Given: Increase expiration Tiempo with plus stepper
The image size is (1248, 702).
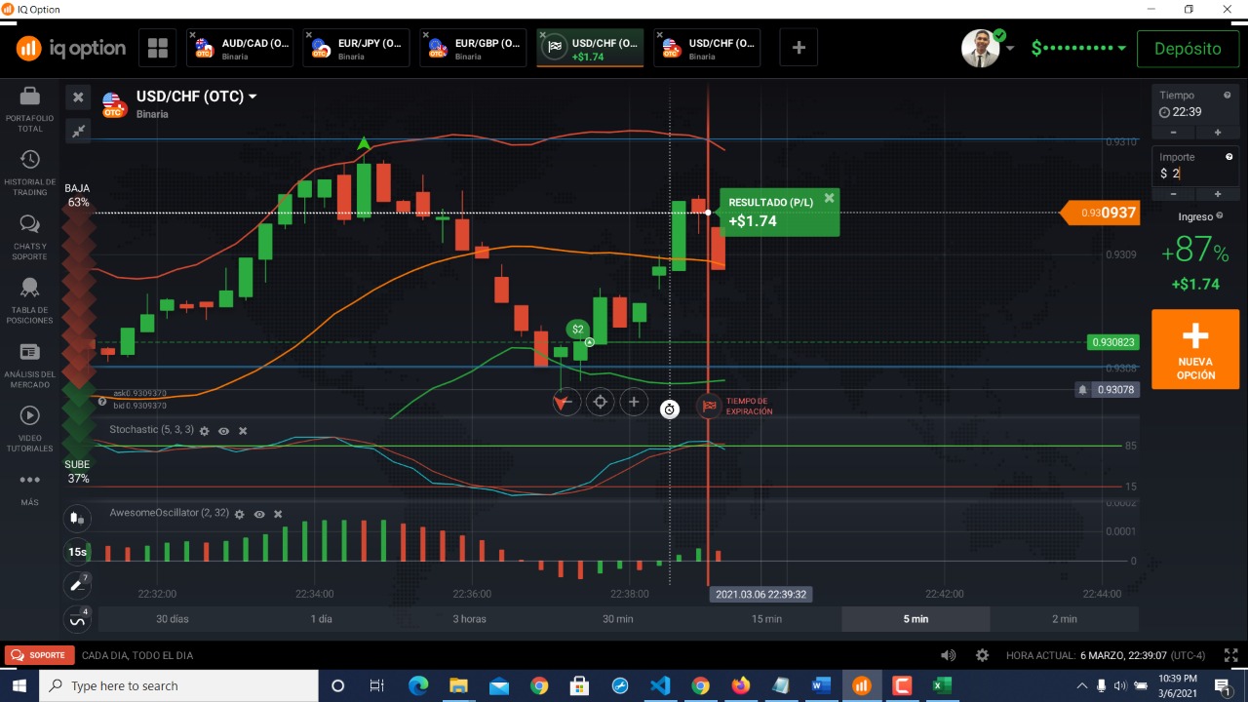Looking at the screenshot, I should point(1217,133).
